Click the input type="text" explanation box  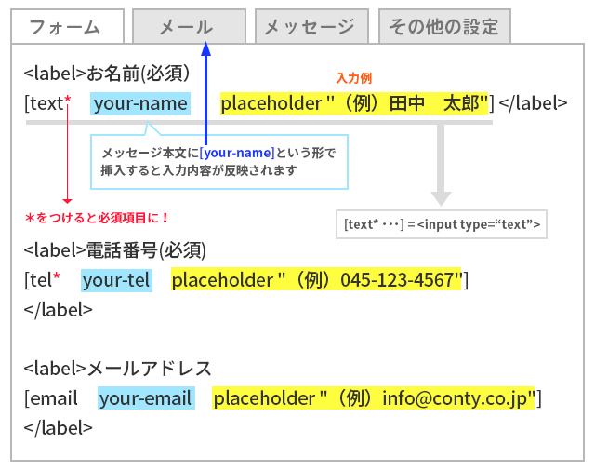coord(440,224)
